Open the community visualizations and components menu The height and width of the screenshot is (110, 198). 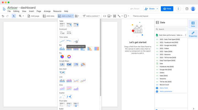[77, 16]
